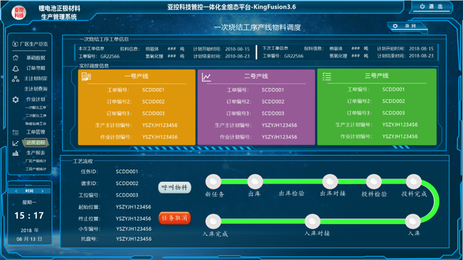Image resolution: width=463 pixels, height=260 pixels.
Task: Click the bell icon beside 订单寻期
Action: pos(15,68)
